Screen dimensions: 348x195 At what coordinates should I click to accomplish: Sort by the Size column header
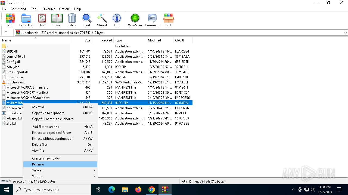click(x=81, y=40)
